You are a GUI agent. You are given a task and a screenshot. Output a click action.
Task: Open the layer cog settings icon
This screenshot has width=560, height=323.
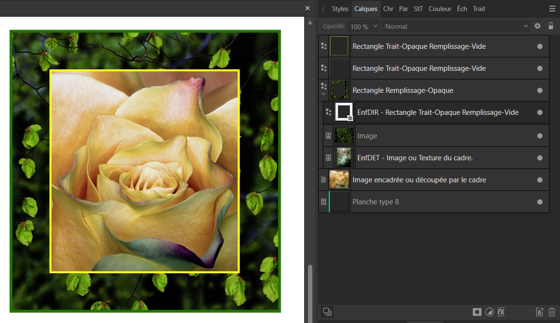[537, 26]
